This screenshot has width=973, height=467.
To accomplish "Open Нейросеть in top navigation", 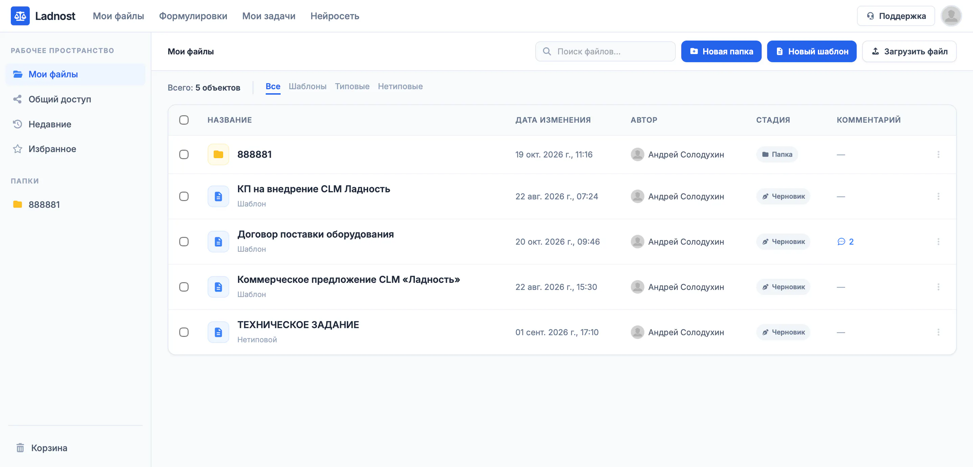I will click(x=335, y=16).
